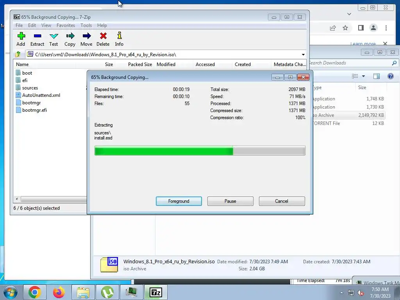Click the Explorer help icon

(x=390, y=76)
